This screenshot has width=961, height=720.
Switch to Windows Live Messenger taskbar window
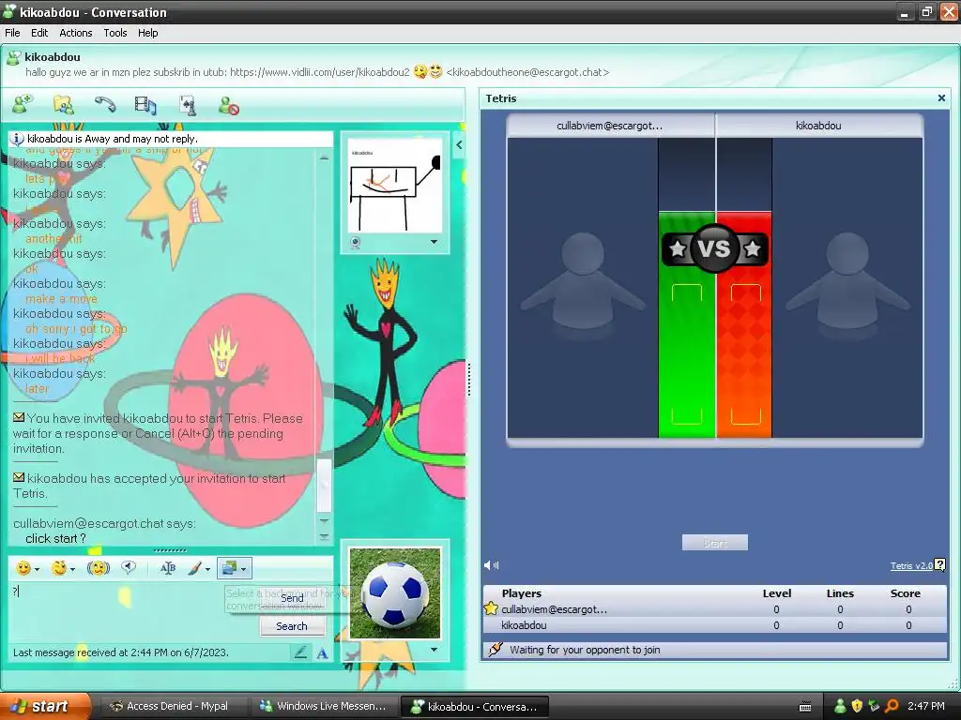(x=323, y=707)
